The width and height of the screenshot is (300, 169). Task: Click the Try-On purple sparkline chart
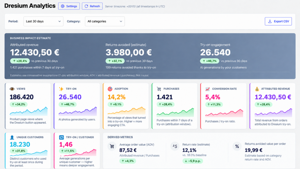[x=78, y=111]
